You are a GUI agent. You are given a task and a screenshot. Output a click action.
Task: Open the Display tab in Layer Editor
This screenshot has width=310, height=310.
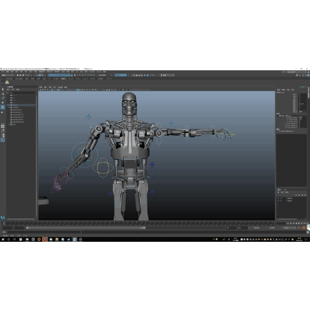(279, 189)
